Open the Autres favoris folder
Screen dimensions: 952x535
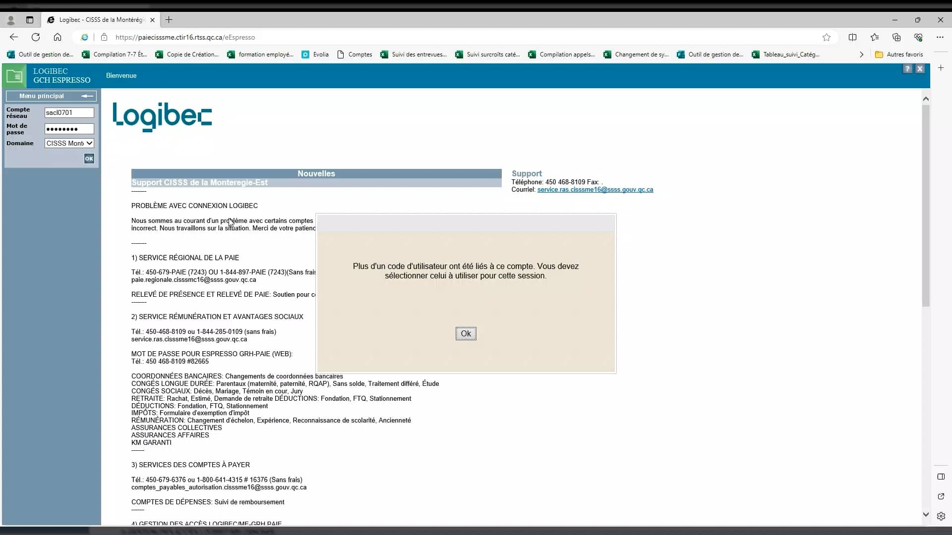pyautogui.click(x=899, y=54)
